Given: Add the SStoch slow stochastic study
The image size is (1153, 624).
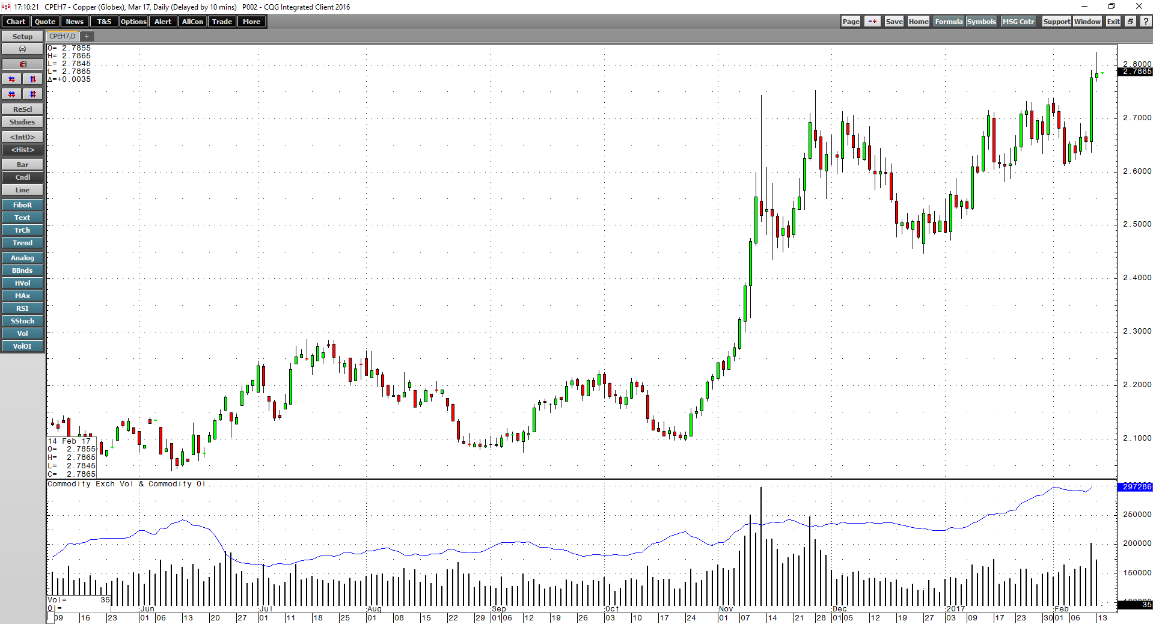Looking at the screenshot, I should pos(22,321).
